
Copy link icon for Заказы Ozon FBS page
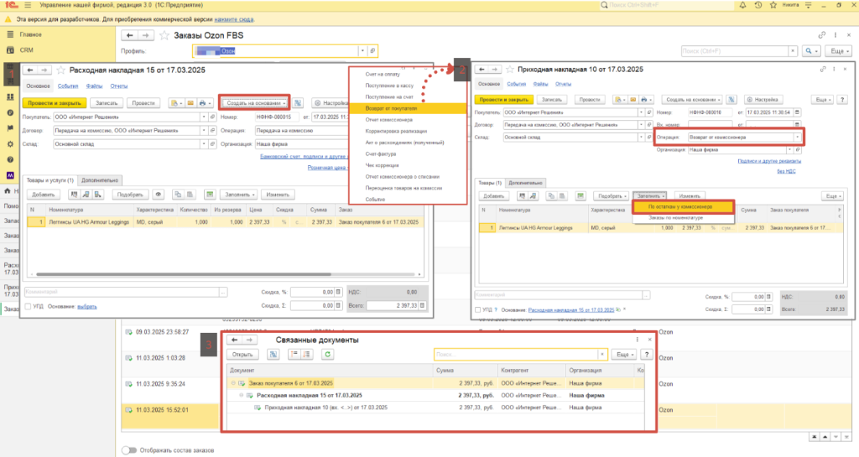coord(822,35)
